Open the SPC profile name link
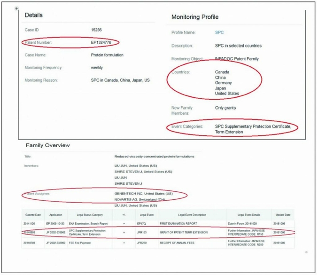This screenshot has width=317, height=275. click(219, 32)
